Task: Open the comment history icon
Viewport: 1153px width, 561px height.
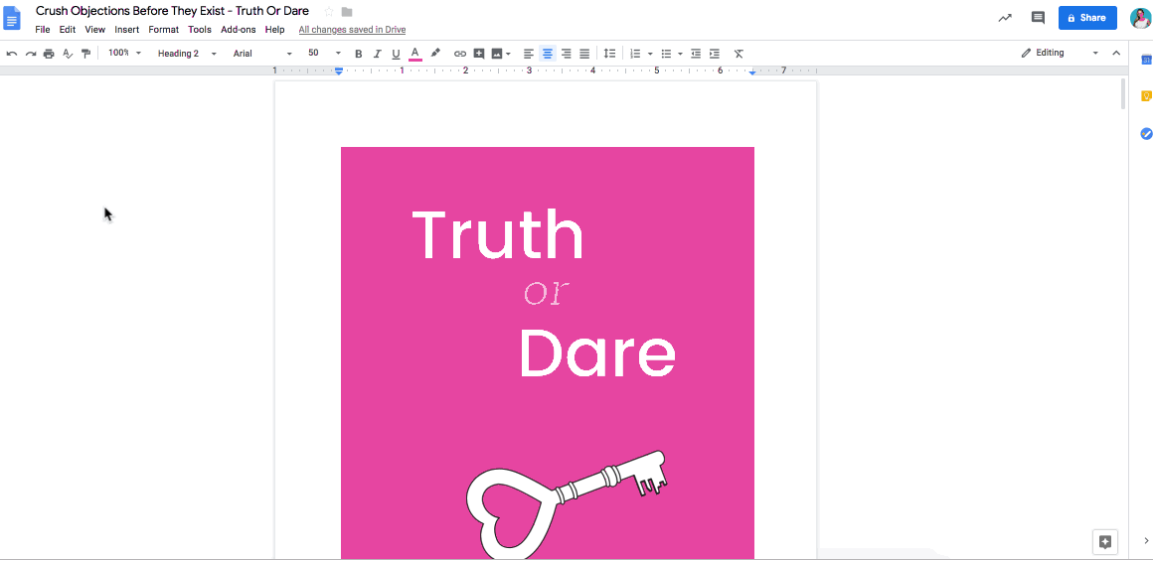Action: (x=1038, y=18)
